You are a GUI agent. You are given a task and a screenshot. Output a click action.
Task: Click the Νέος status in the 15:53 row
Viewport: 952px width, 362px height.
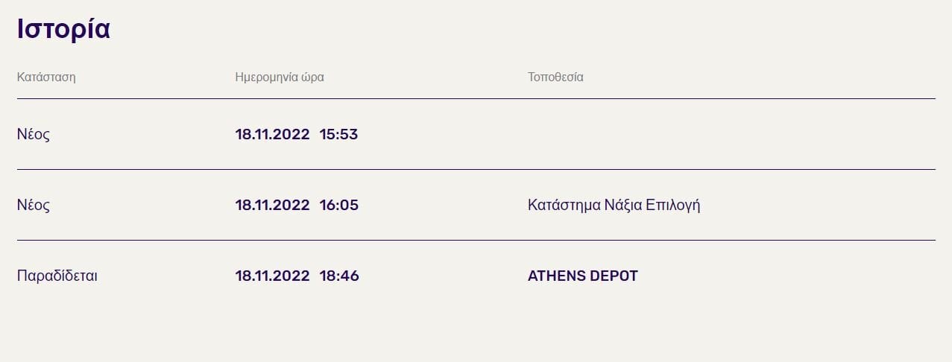click(34, 134)
